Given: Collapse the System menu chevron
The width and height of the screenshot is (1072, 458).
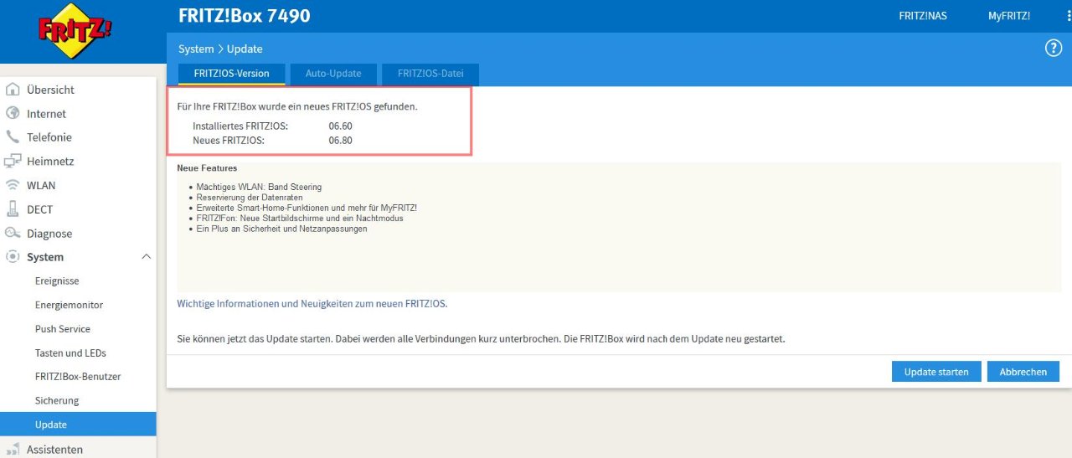Looking at the screenshot, I should 146,257.
